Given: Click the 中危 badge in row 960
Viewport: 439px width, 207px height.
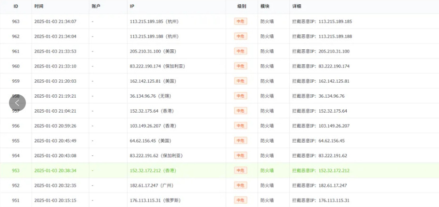Looking at the screenshot, I should pos(241,66).
